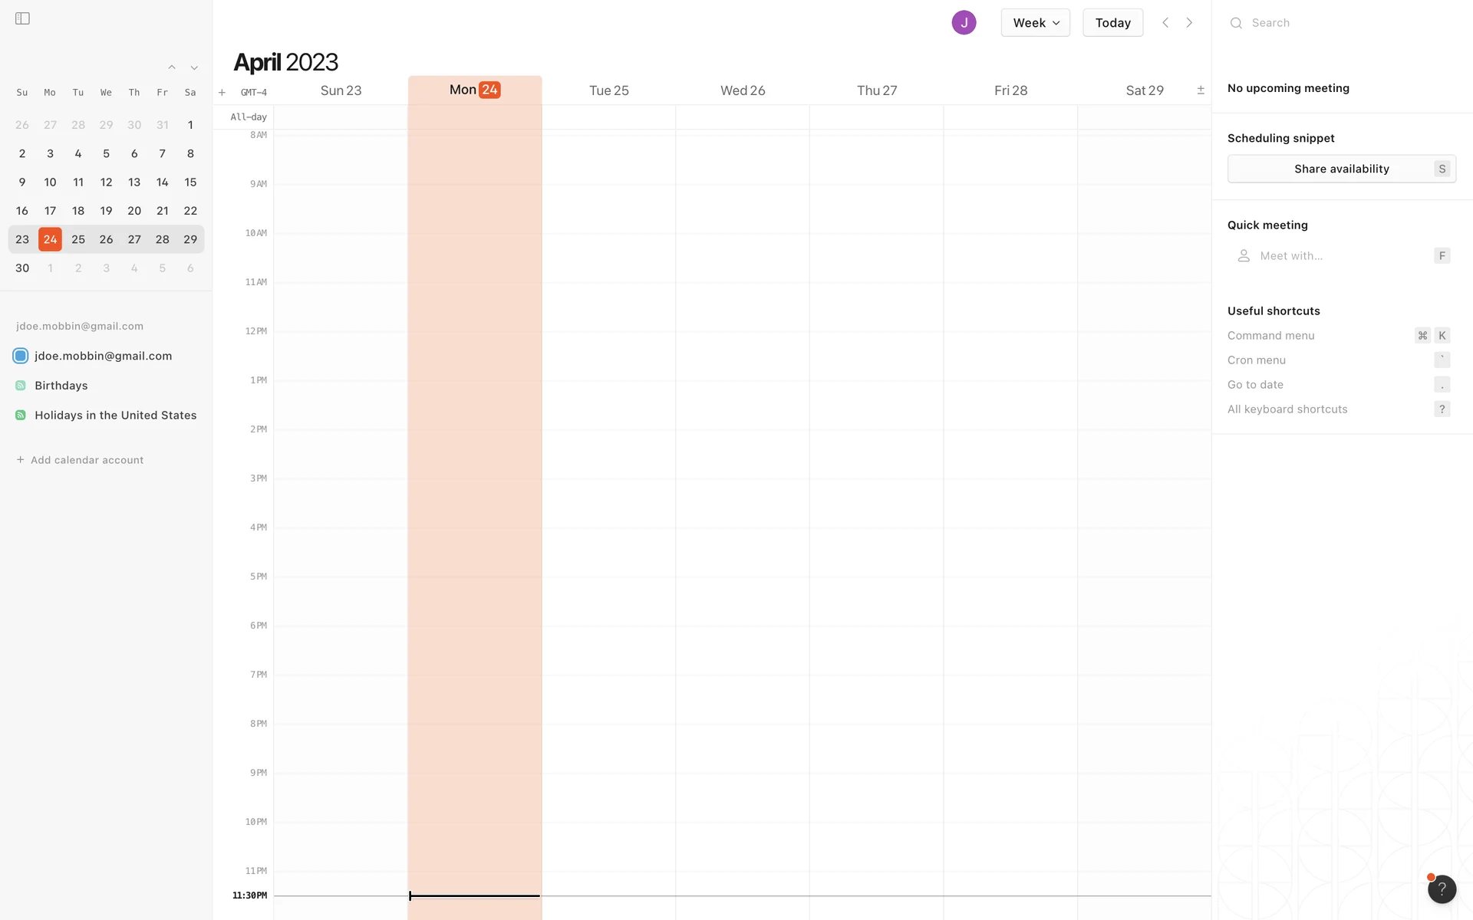The width and height of the screenshot is (1473, 920).
Task: Click the Today button
Action: click(x=1112, y=23)
